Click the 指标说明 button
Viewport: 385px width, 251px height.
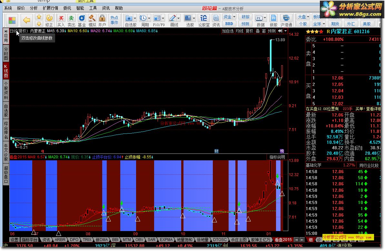point(277,157)
